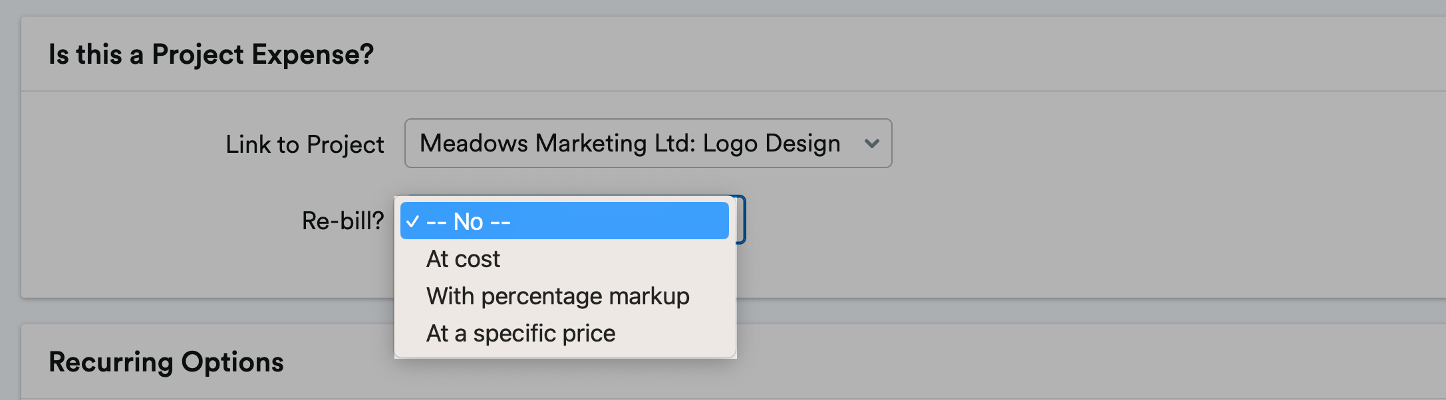Click the gap between Project Expense and Recurring panels
The width and height of the screenshot is (1446, 400).
coord(998,311)
